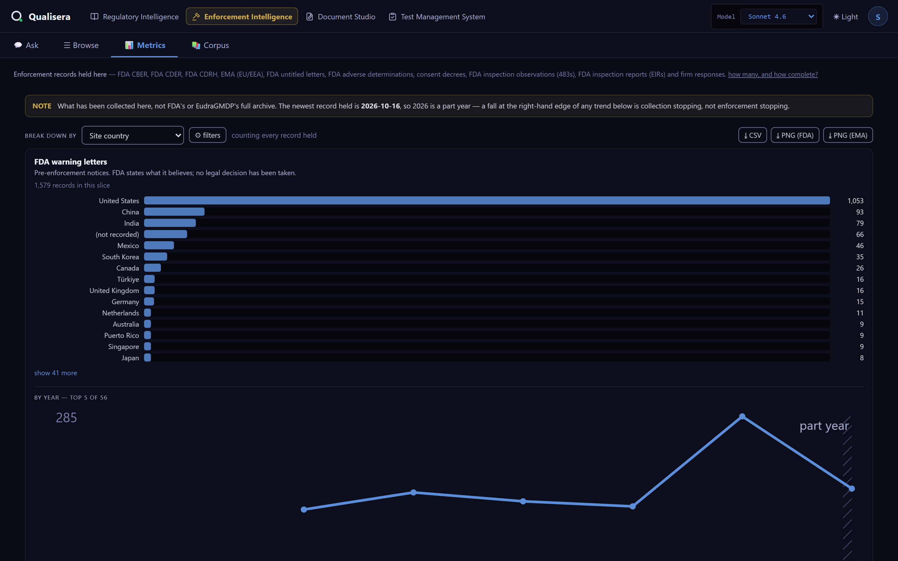Click the Browse list icon
898x561 pixels.
pyautogui.click(x=67, y=45)
